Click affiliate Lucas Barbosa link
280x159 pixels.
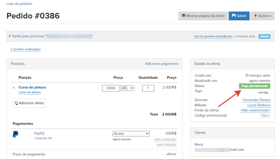[259, 105]
